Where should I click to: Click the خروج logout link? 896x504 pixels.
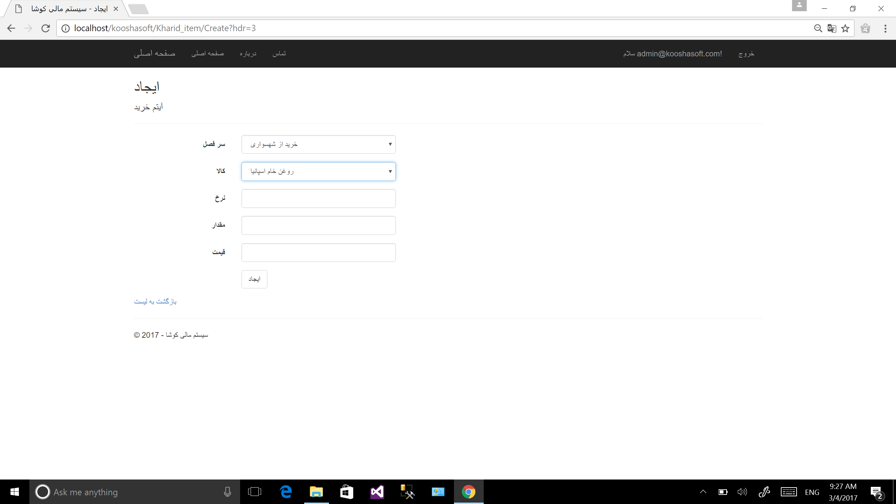746,54
